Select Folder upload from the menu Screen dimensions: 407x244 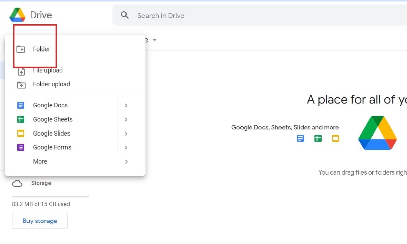click(x=52, y=84)
